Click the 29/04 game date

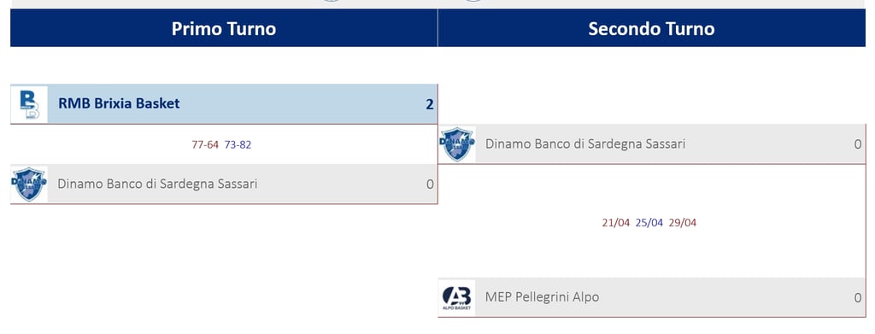pos(683,223)
